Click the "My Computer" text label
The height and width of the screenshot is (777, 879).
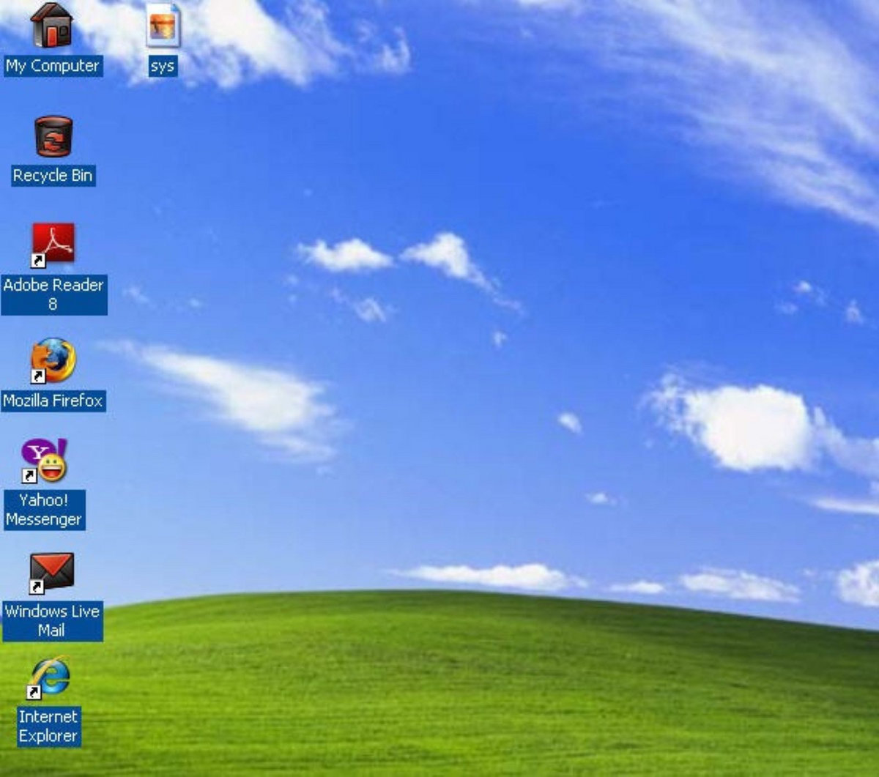(52, 66)
